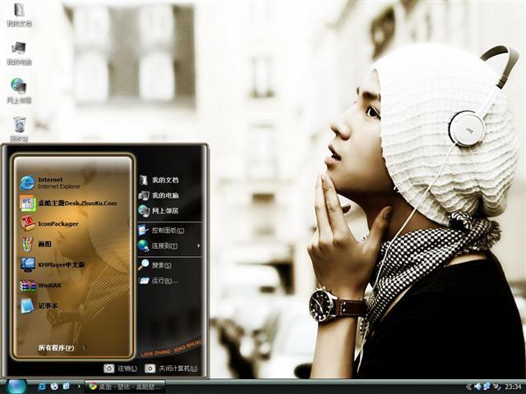Open the Recycle Bin desktop icon
Screen dimensions: 526x394
19,129
